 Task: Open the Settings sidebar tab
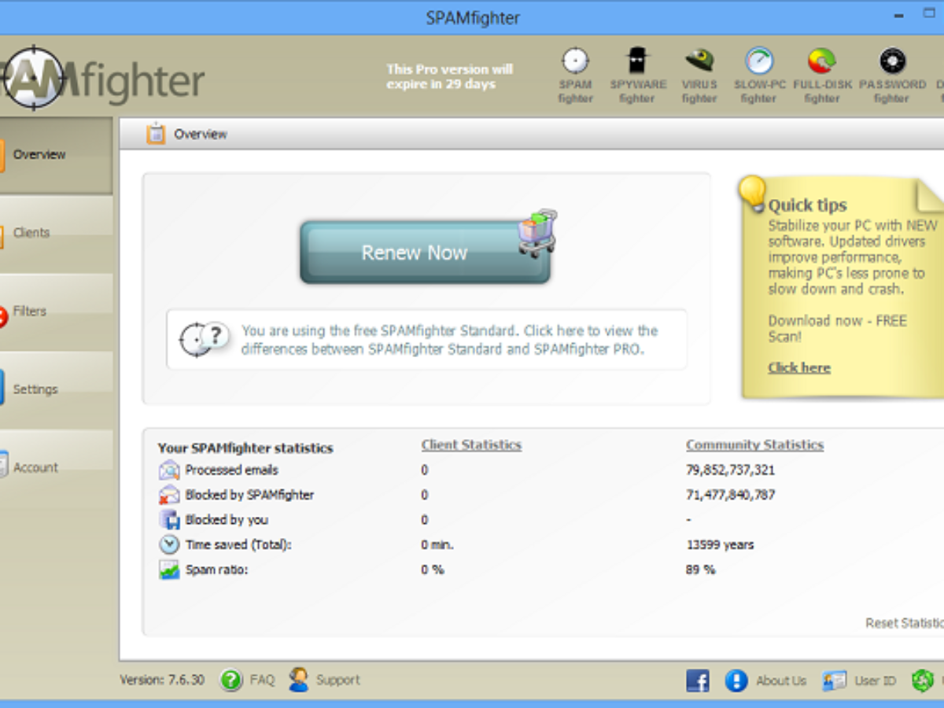click(x=56, y=389)
